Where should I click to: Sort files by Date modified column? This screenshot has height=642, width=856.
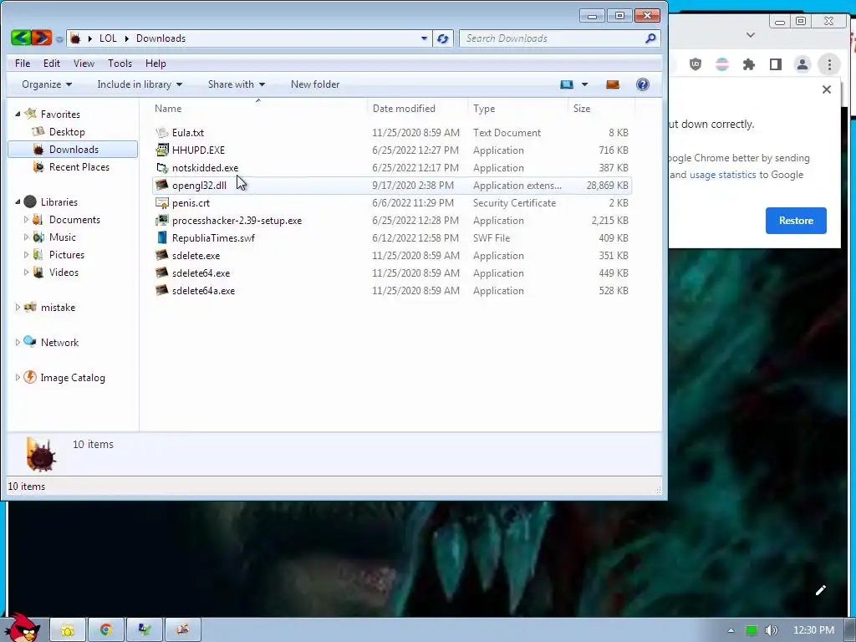coord(404,108)
